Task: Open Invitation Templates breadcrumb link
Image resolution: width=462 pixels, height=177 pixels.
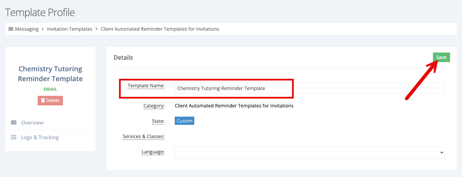Action: click(69, 29)
